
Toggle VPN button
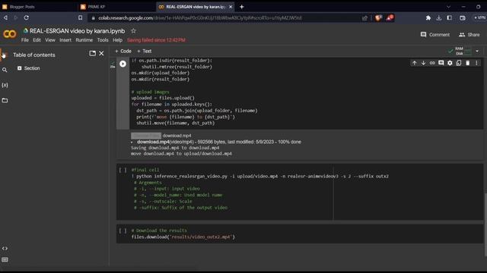(479, 18)
